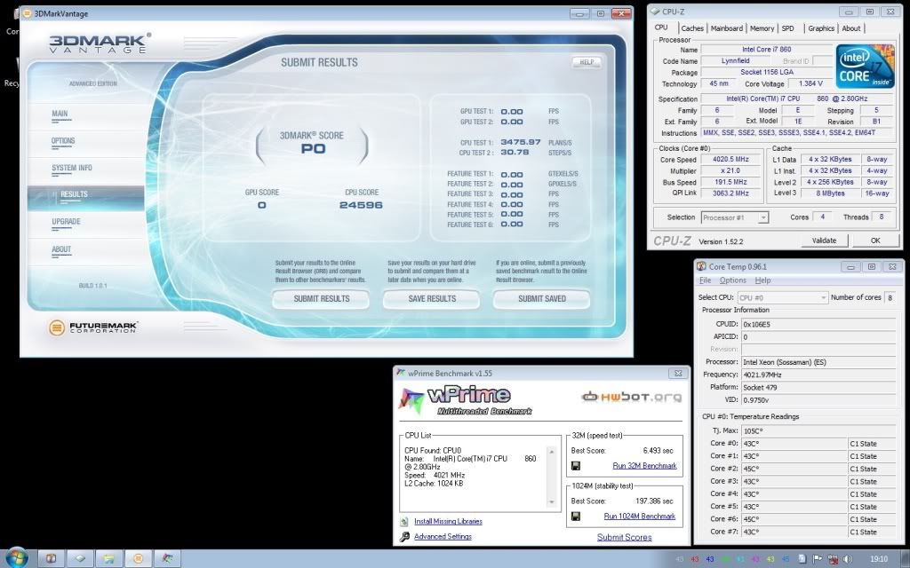Open the Mainboard tab in CPU-Z
Image resolution: width=910 pixels, height=568 pixels.
tap(727, 28)
